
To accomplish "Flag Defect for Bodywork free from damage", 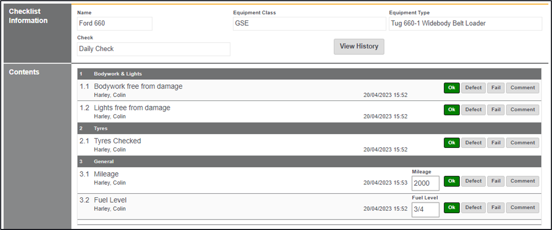I will pos(473,88).
